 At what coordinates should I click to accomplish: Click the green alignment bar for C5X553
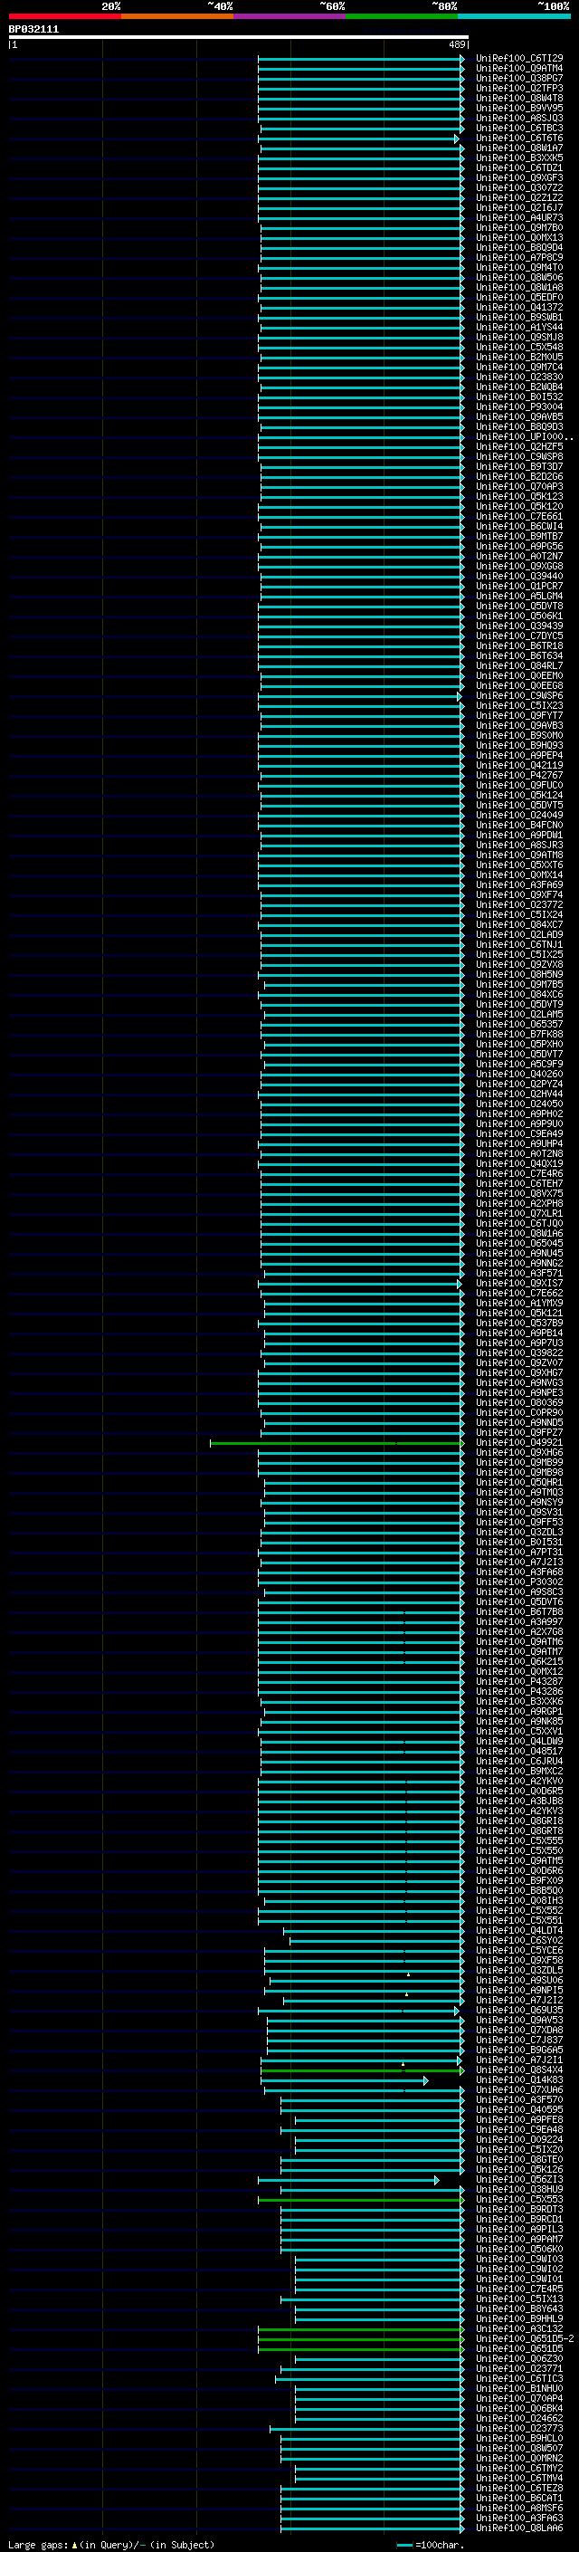(x=361, y=2199)
